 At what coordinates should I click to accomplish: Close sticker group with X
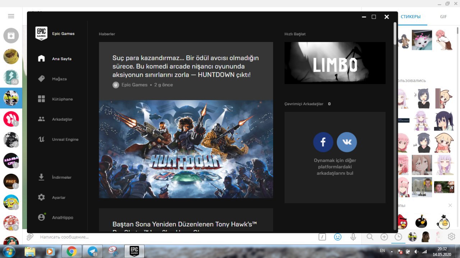pyautogui.click(x=450, y=205)
